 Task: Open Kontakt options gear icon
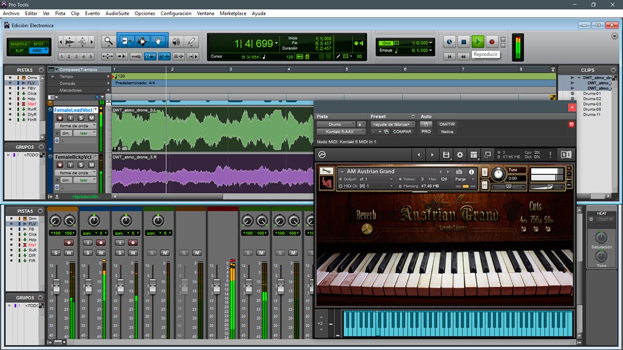click(459, 155)
